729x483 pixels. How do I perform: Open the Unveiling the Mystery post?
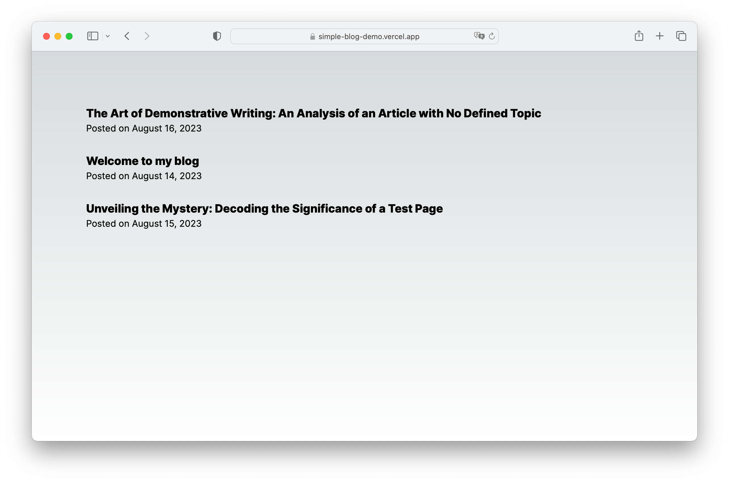pos(264,209)
